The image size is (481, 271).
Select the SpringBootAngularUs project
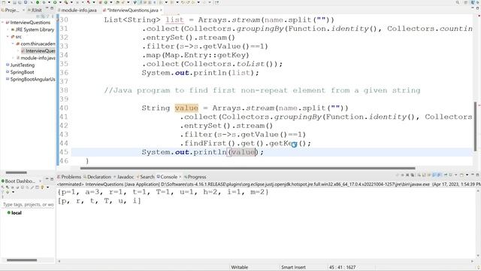tap(31, 79)
